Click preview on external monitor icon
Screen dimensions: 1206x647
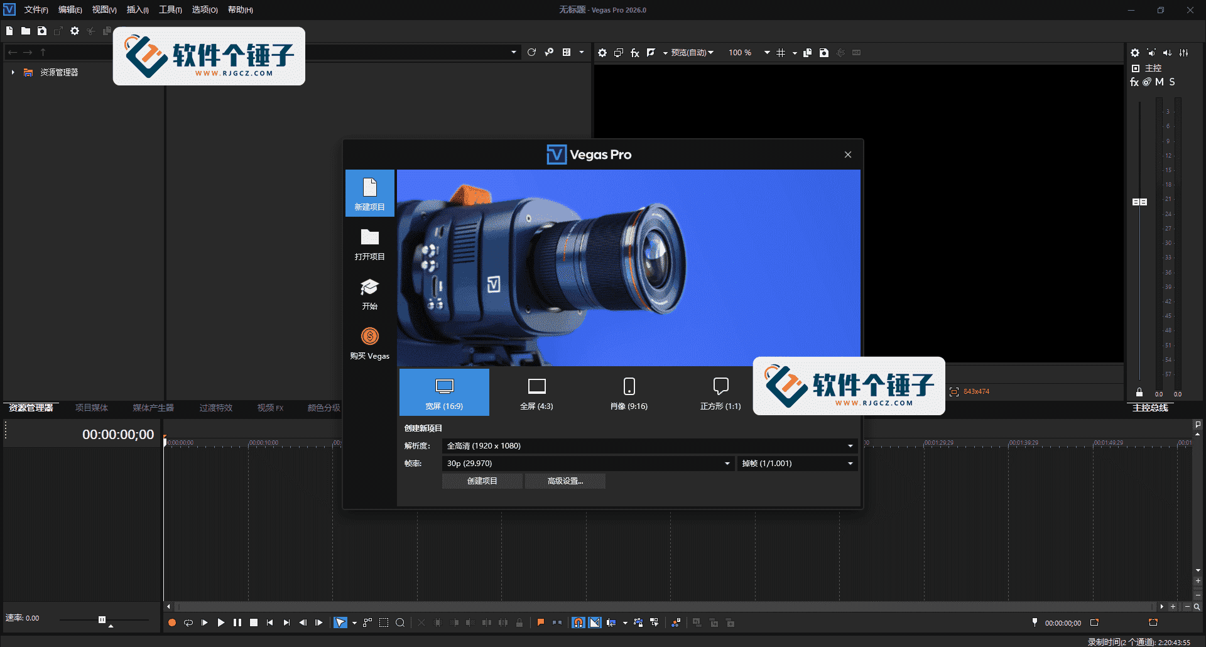(619, 53)
